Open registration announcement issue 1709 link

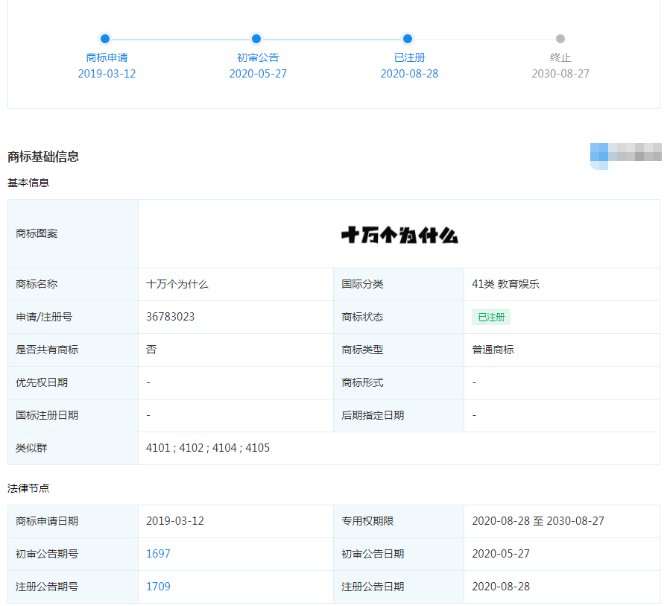click(x=158, y=587)
